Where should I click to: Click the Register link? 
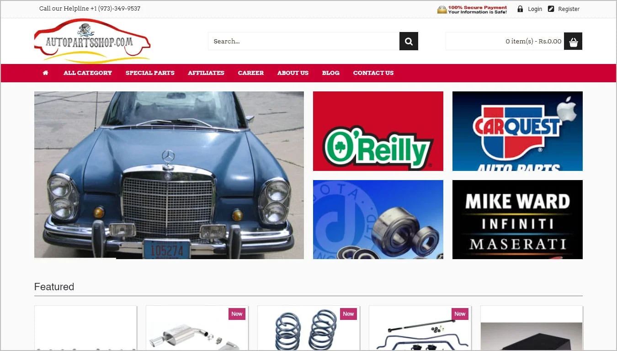tap(569, 9)
